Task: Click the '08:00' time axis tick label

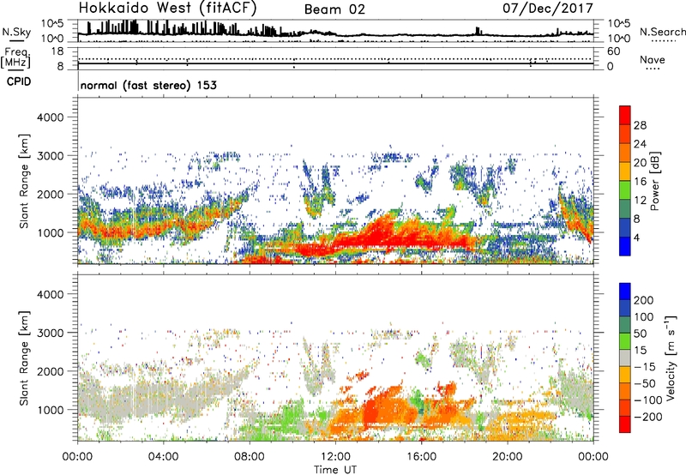Action: [x=250, y=457]
